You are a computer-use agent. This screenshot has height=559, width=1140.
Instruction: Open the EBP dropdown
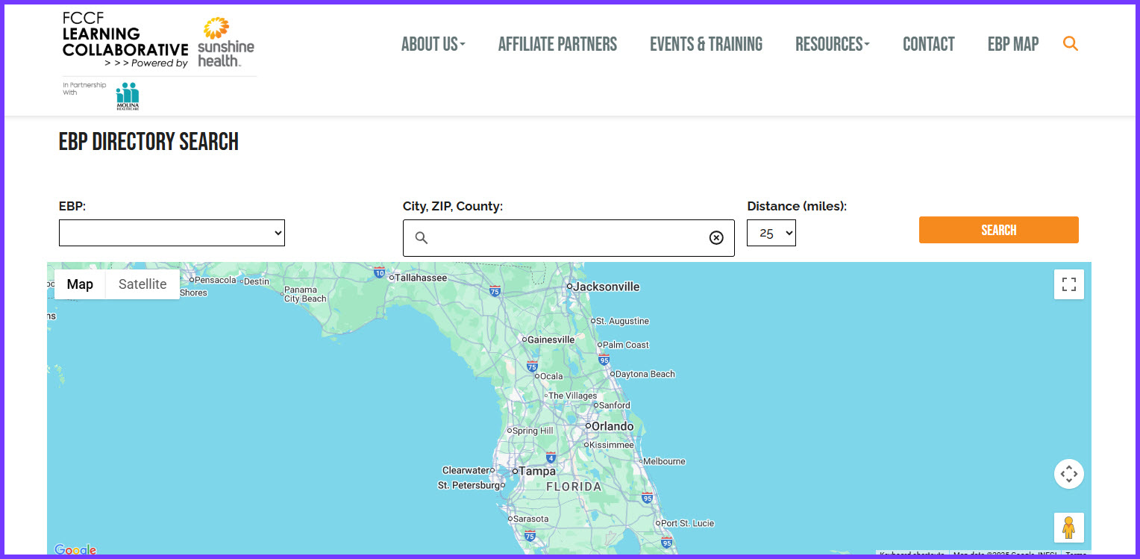click(x=172, y=233)
